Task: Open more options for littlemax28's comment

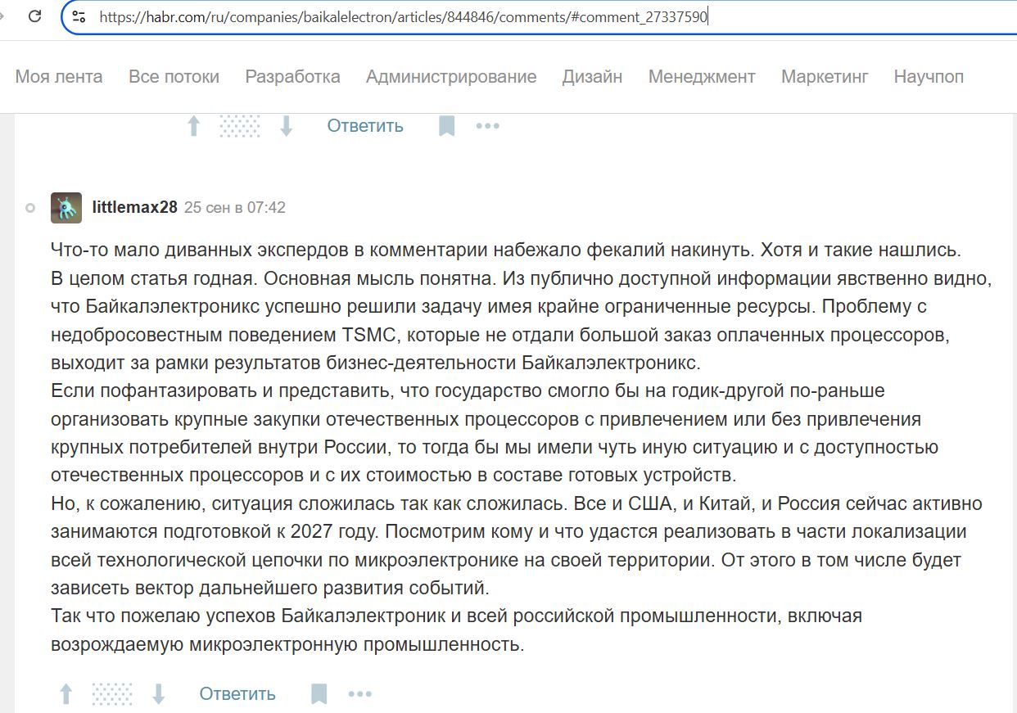Action: click(x=360, y=694)
